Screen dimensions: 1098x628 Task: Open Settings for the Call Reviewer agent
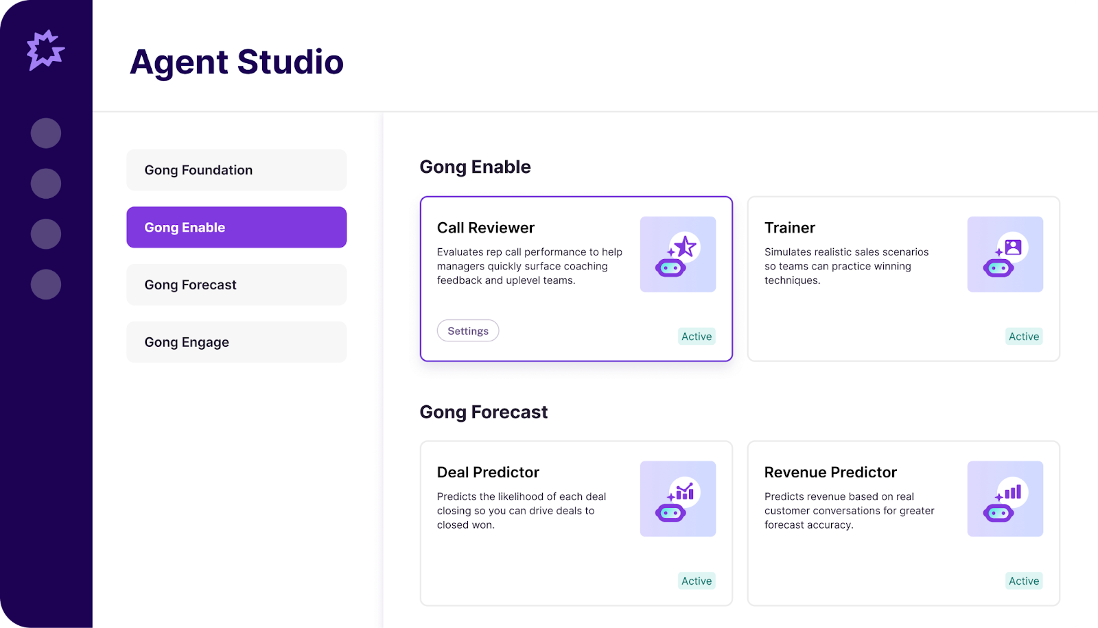[x=468, y=330]
